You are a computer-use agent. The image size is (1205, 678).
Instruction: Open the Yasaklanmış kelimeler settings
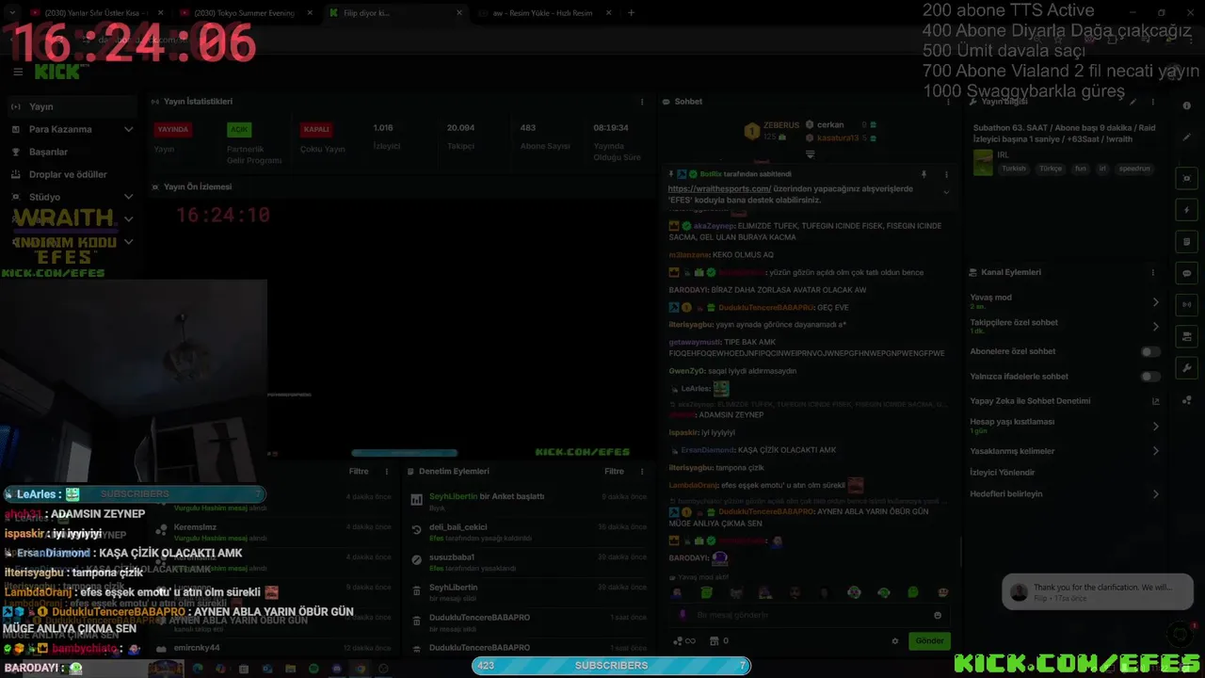tap(1065, 451)
